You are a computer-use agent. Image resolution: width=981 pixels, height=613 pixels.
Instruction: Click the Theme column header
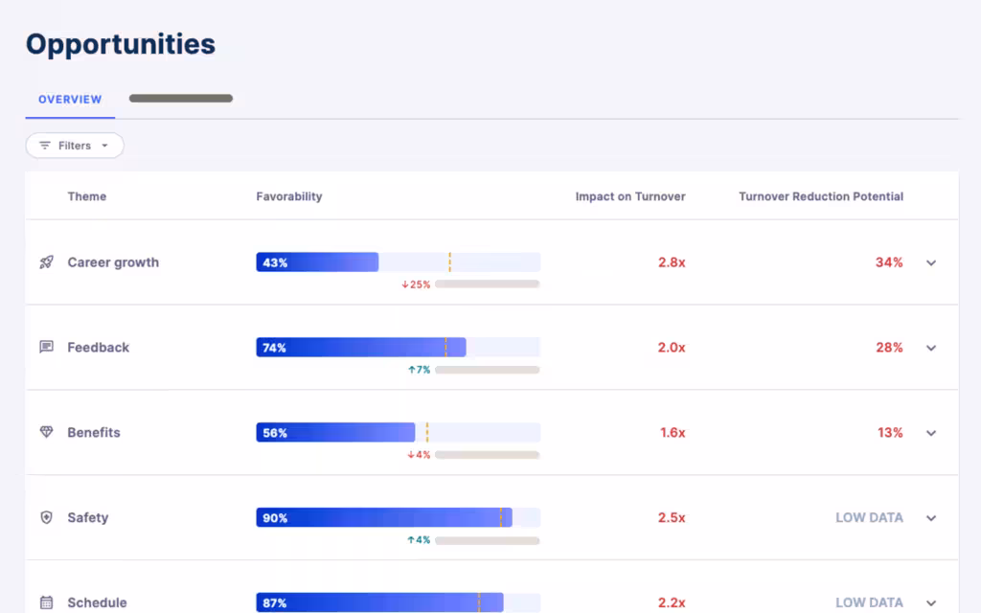click(87, 196)
